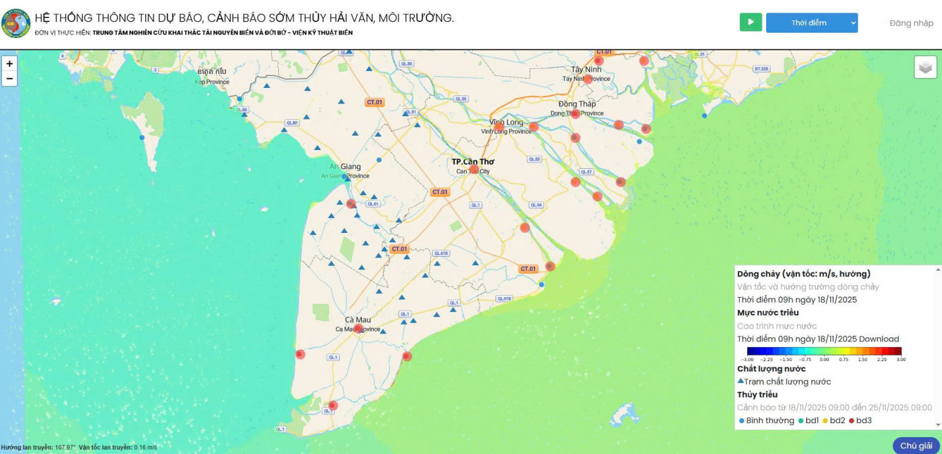Screen dimensions: 942x454
Task: Select water quality triangle at An Giang
Action: click(347, 178)
